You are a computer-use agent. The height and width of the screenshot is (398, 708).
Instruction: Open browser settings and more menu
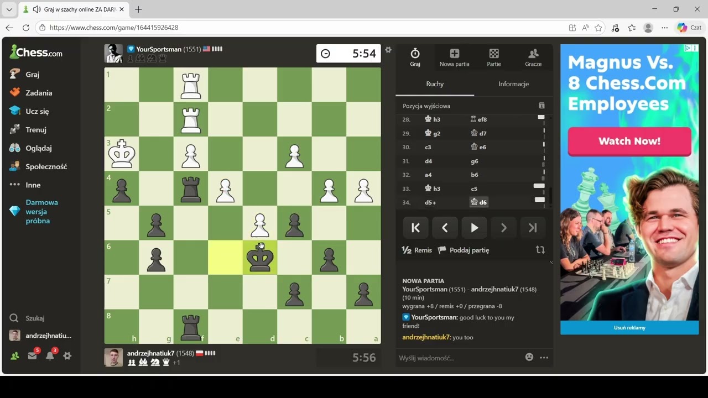665,28
